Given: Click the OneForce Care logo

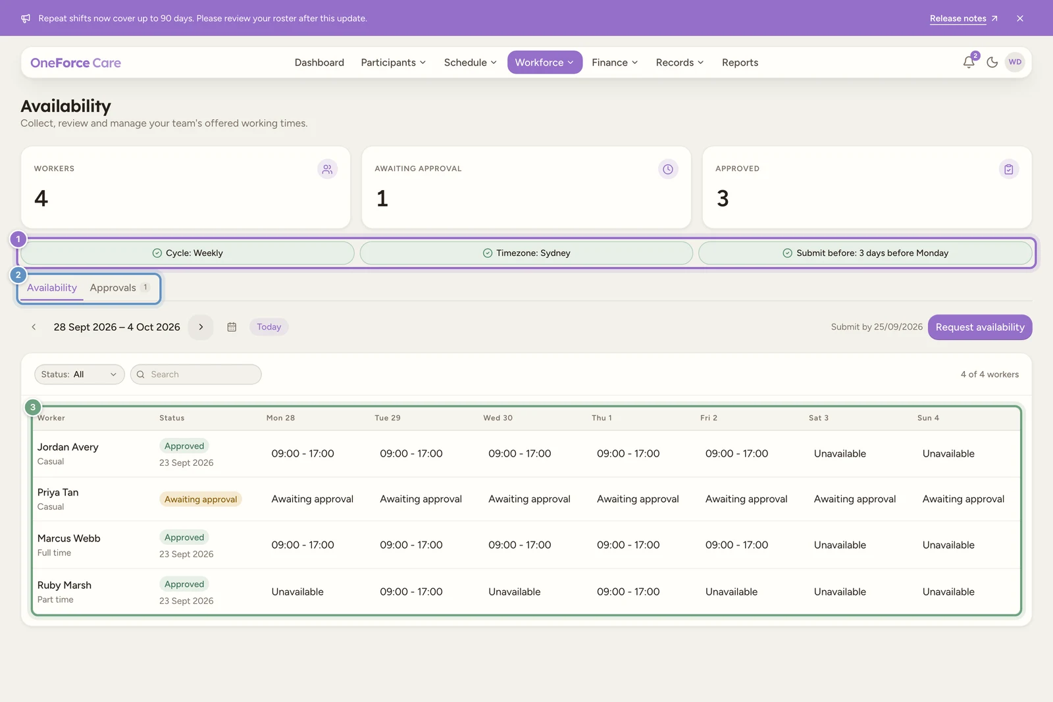Looking at the screenshot, I should pos(76,63).
